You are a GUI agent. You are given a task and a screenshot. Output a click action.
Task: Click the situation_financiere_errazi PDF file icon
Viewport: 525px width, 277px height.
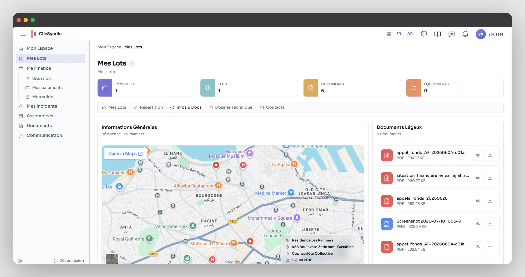tap(387, 178)
